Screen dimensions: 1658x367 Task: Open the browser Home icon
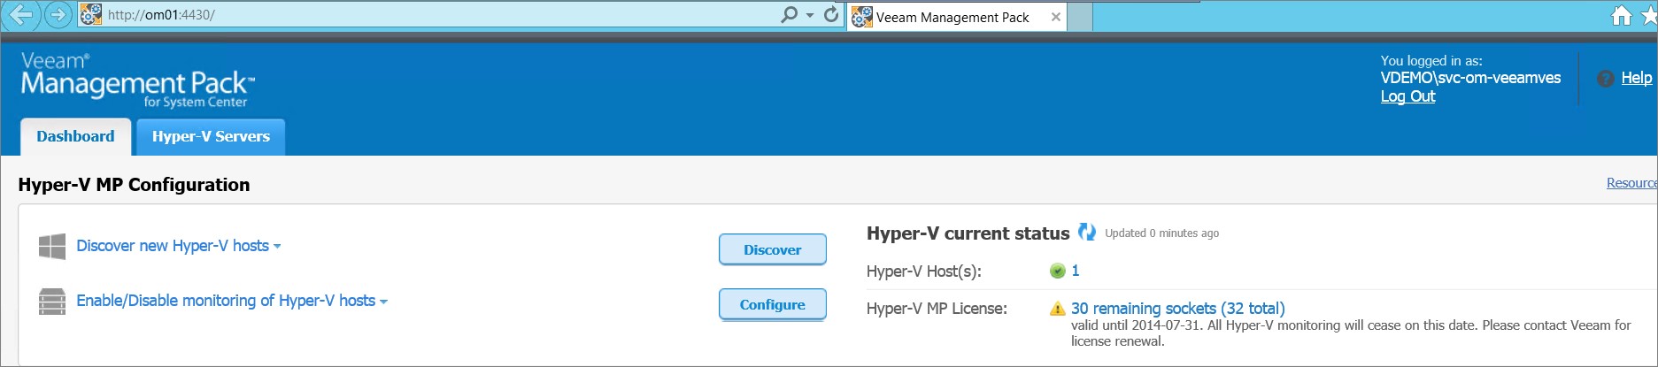[1621, 15]
